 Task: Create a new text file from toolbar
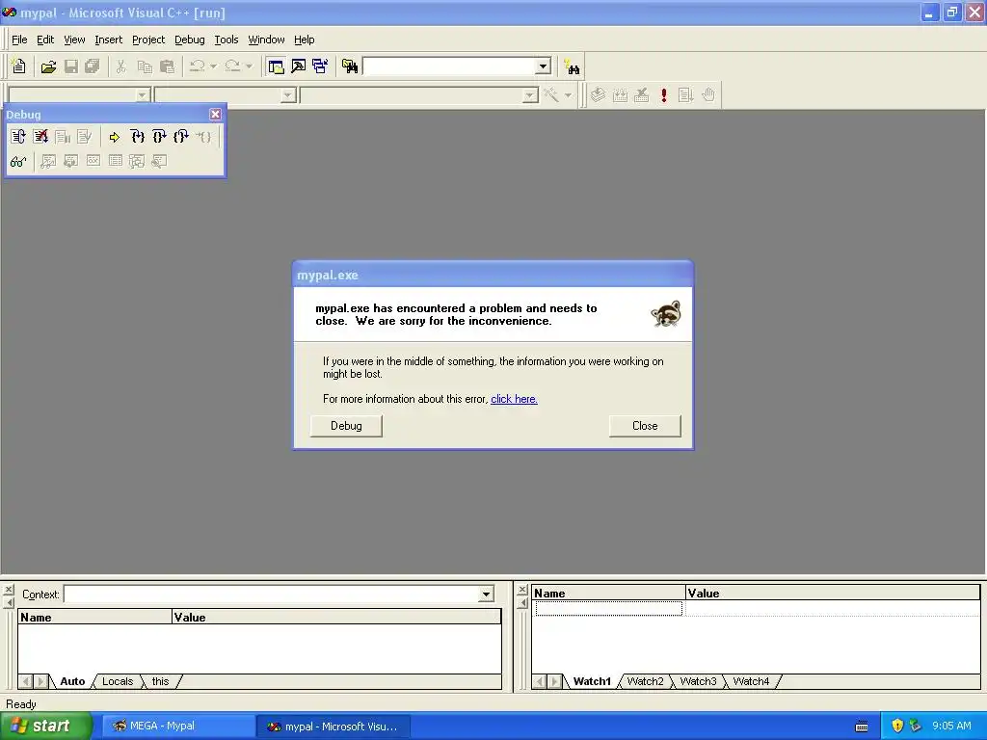pos(19,66)
